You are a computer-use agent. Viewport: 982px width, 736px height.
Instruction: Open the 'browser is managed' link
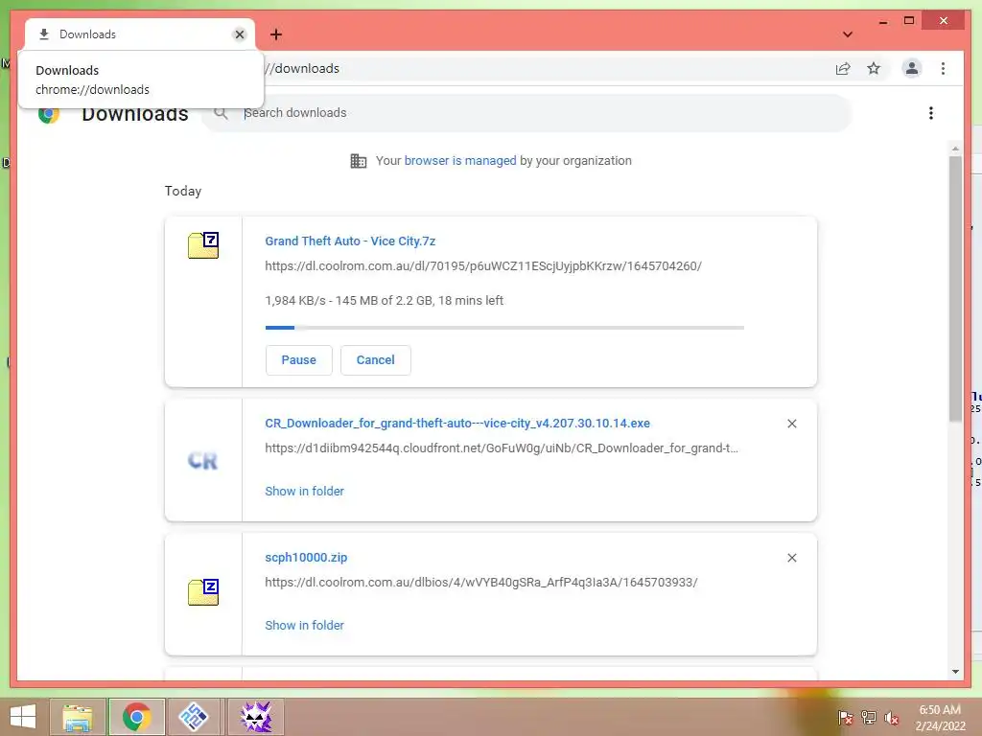[x=460, y=160]
